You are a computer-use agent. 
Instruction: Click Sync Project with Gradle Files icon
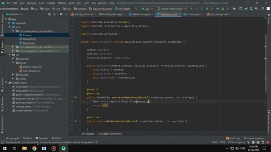tap(246, 8)
